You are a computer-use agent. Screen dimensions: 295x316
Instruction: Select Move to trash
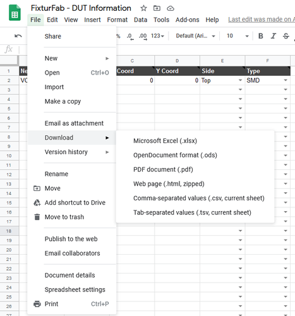pyautogui.click(x=71, y=217)
